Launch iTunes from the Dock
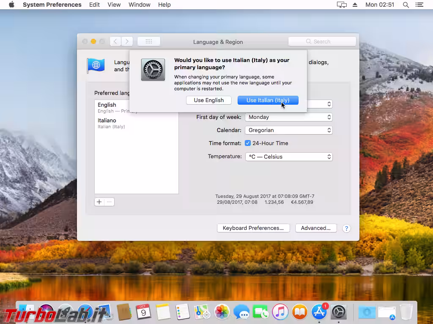 click(x=280, y=312)
